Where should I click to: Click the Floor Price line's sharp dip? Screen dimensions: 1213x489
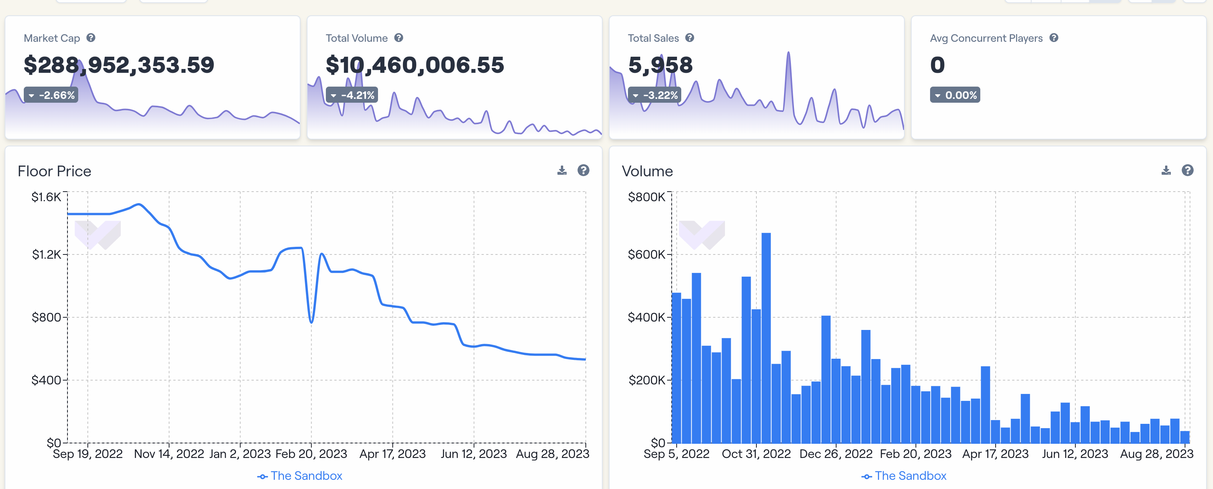pos(311,322)
